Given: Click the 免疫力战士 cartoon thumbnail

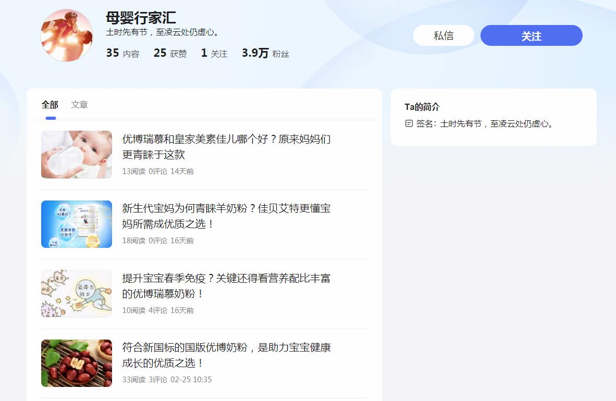Looking at the screenshot, I should (x=77, y=293).
